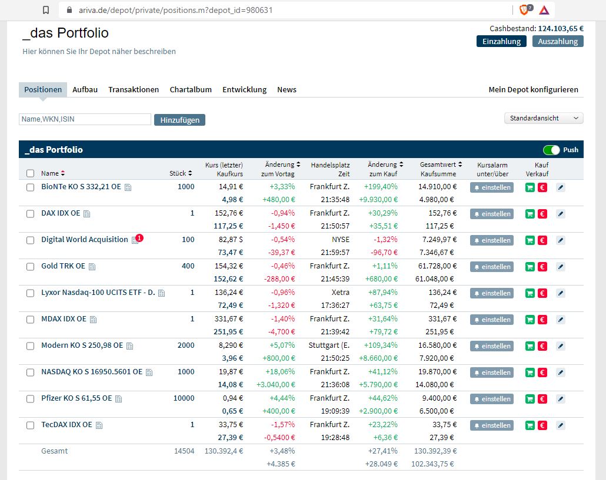Open the Chartalbum tab
This screenshot has height=480, width=606.
pos(191,90)
